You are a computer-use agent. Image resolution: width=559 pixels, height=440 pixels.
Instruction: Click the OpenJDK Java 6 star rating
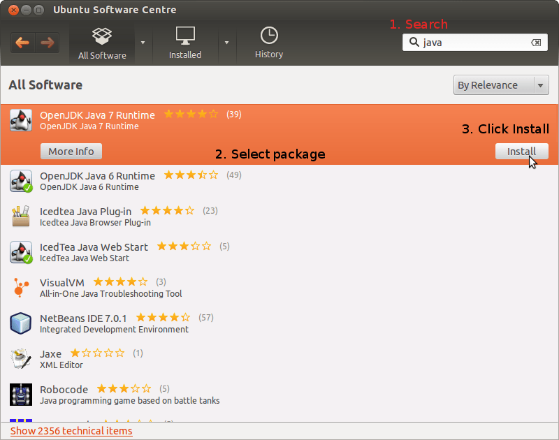point(191,175)
